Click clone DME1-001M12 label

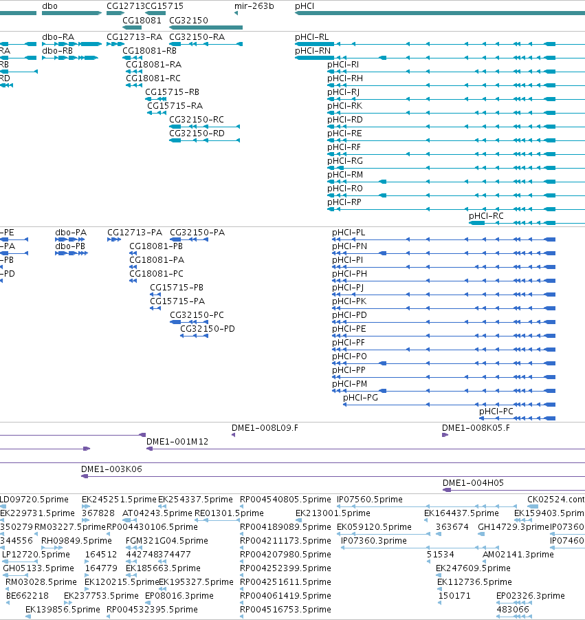point(177,442)
